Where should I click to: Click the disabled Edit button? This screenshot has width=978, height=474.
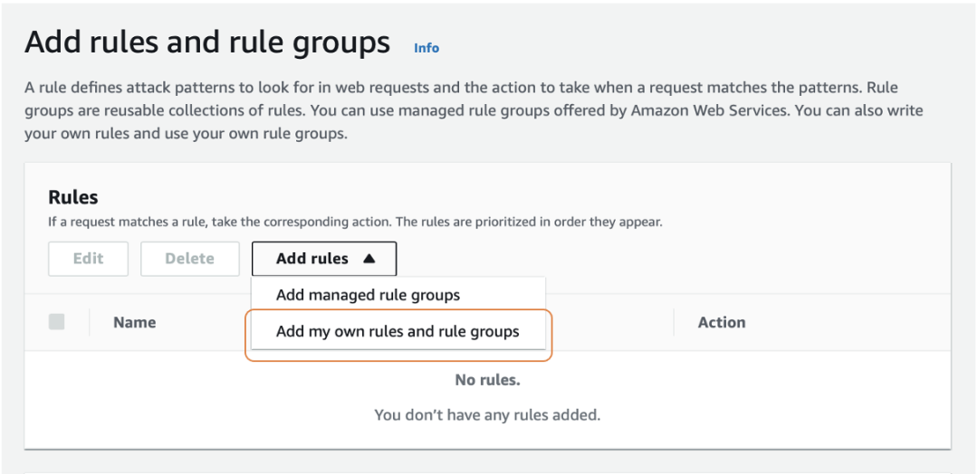click(x=88, y=259)
